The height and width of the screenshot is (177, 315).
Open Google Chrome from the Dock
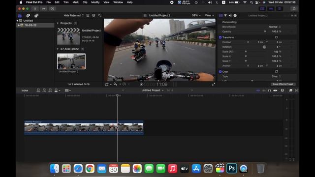[90, 168]
